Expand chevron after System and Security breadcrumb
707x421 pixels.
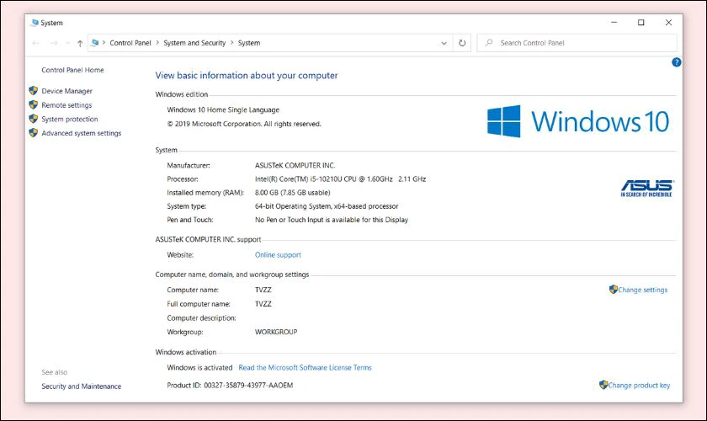pyautogui.click(x=231, y=43)
